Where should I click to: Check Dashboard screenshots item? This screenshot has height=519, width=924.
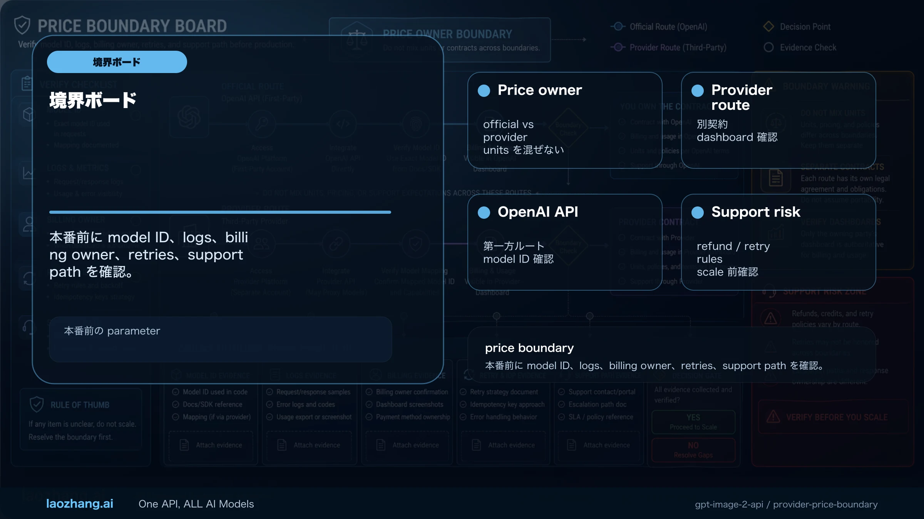click(369, 404)
